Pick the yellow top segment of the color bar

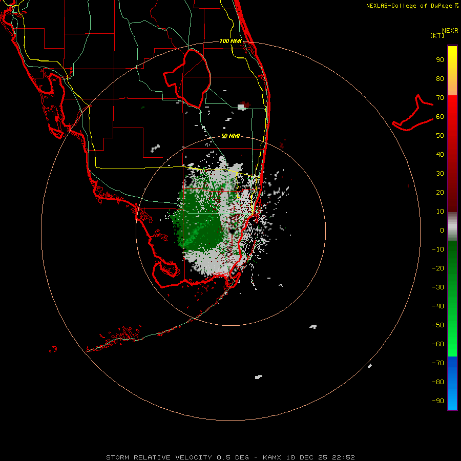(x=452, y=71)
